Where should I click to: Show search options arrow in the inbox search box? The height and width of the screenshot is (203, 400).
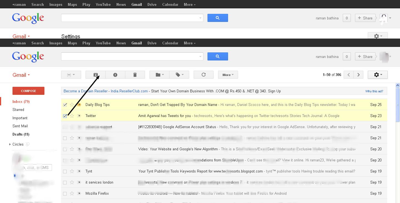[200, 57]
